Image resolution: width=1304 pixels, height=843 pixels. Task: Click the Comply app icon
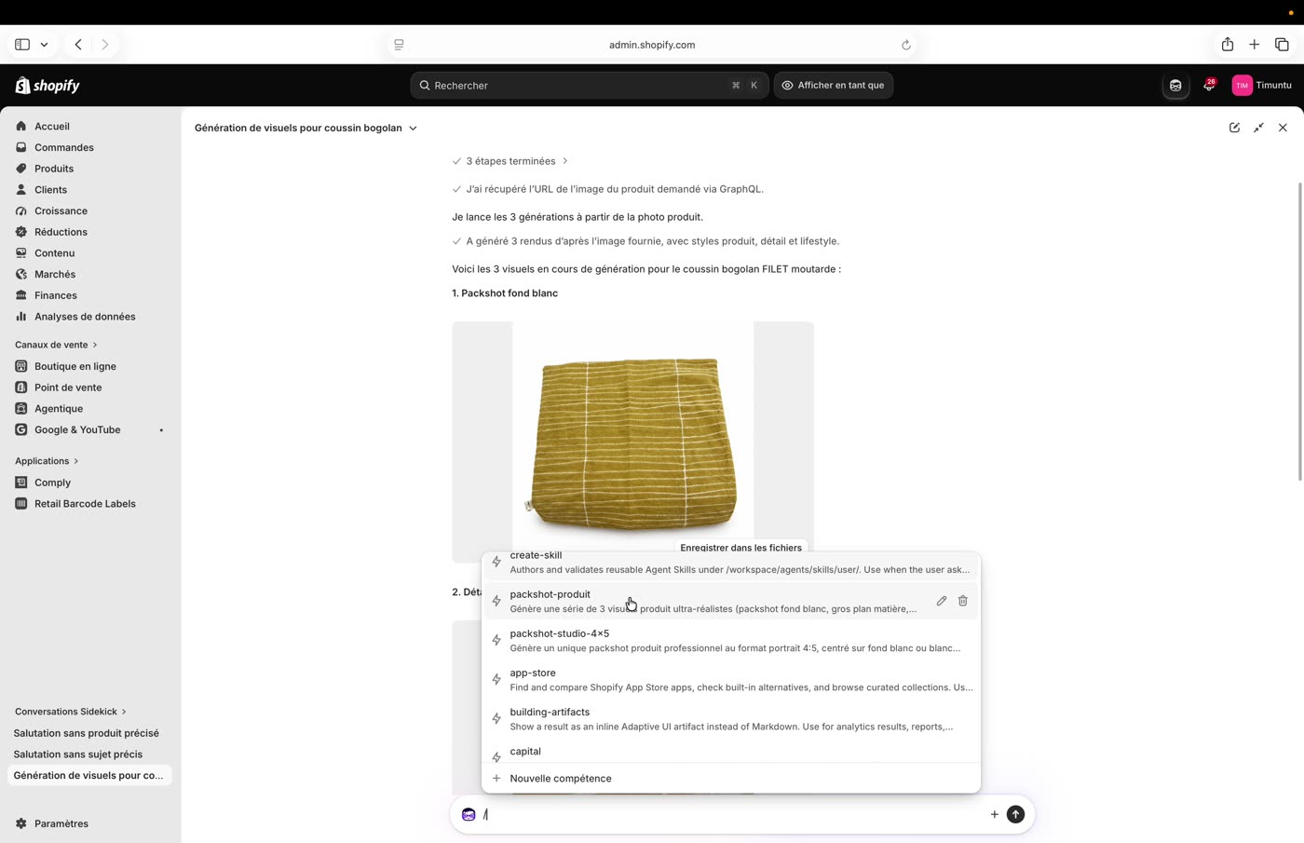(21, 483)
